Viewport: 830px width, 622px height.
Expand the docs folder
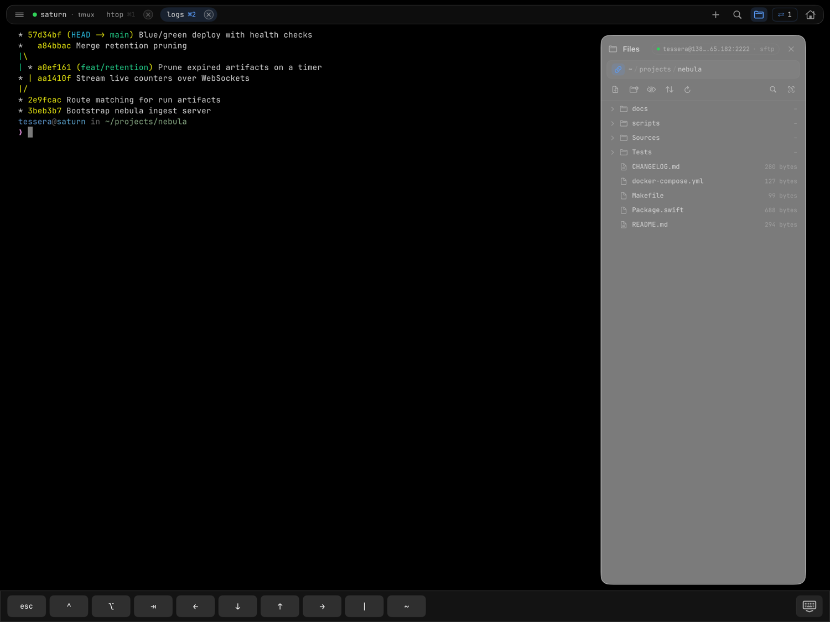[x=613, y=109]
